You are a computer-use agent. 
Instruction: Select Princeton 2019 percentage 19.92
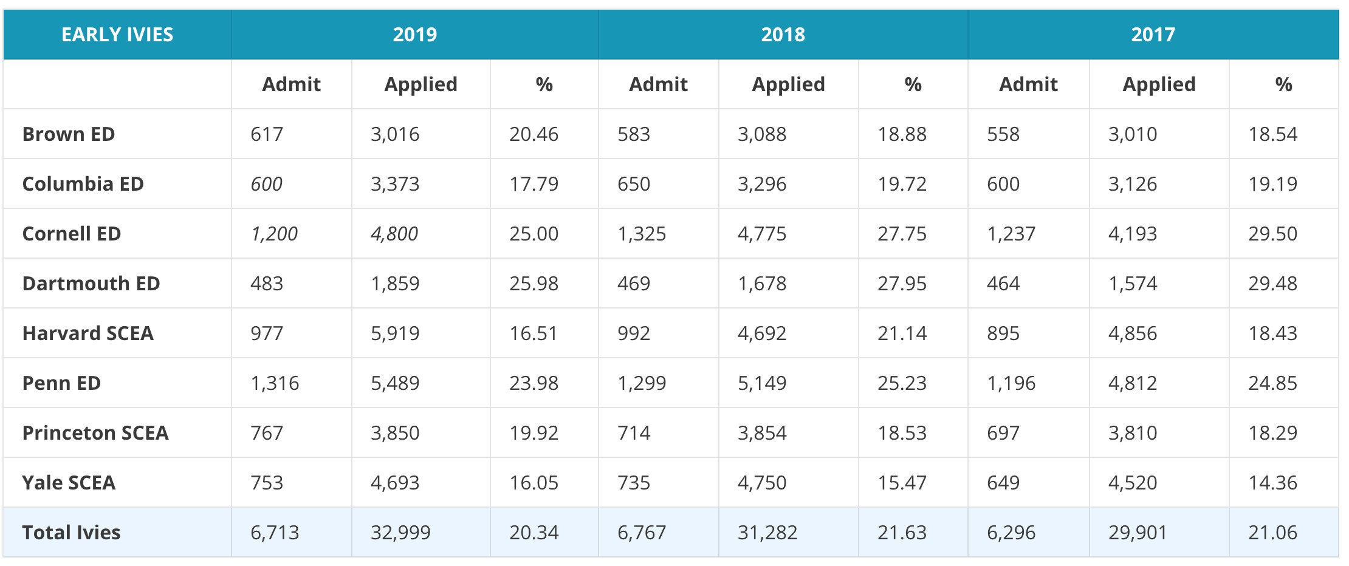[534, 433]
